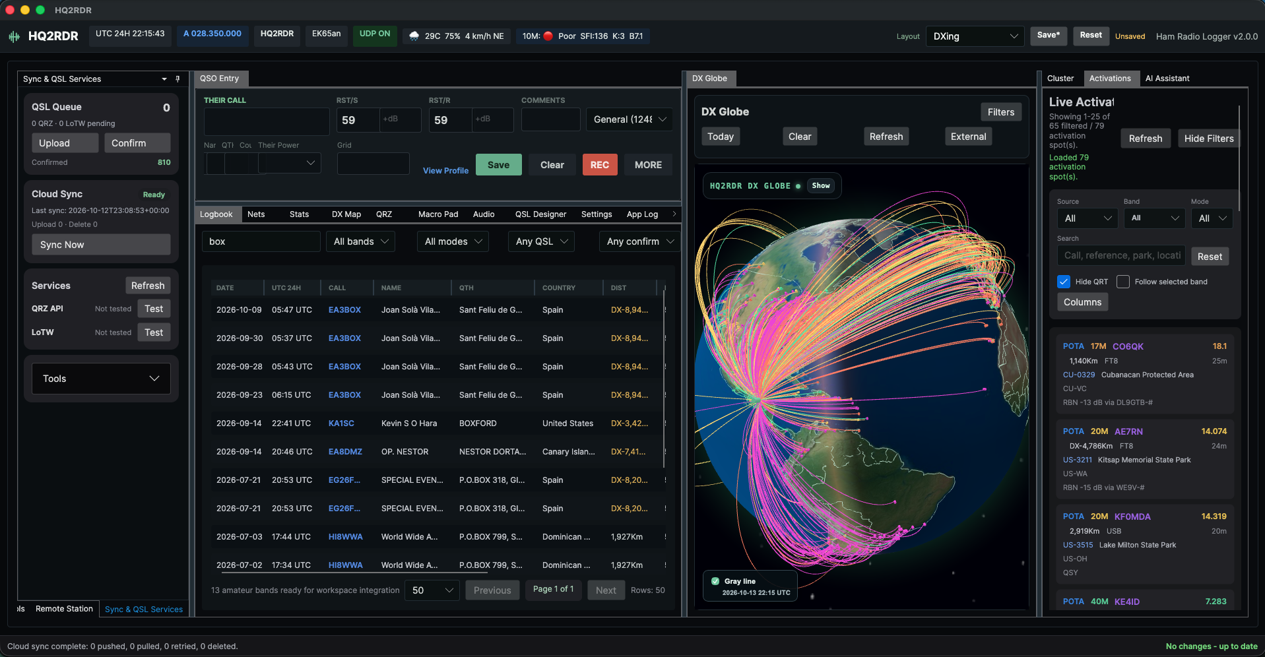Screen dimensions: 1265x657
Task: Click the red 10M propagation indicator
Action: tap(548, 36)
